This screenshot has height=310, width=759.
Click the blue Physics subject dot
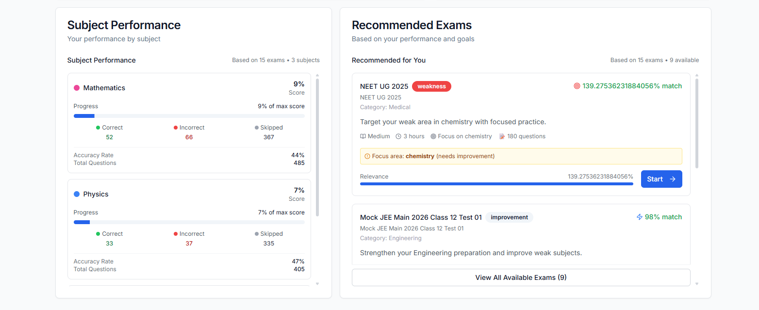[77, 194]
